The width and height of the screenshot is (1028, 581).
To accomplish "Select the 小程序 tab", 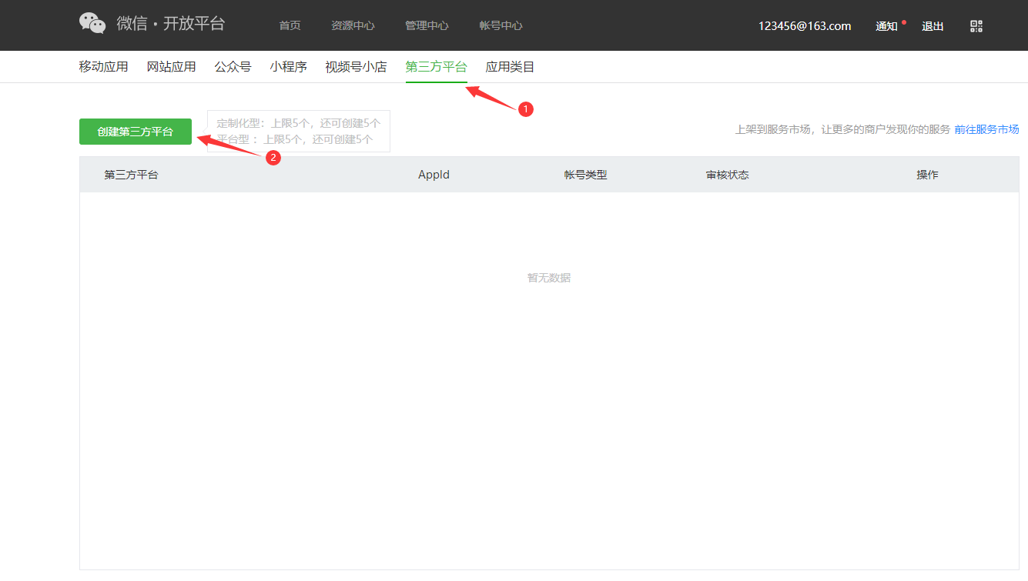I will (288, 67).
